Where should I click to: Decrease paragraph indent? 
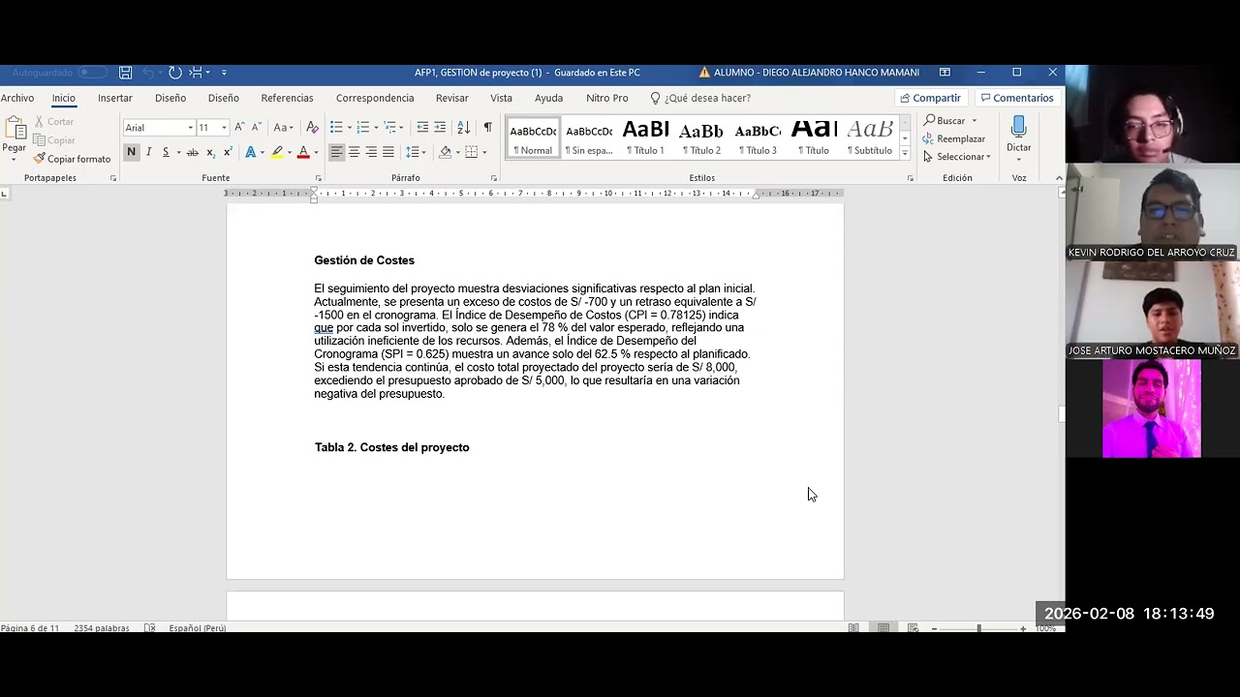click(422, 127)
